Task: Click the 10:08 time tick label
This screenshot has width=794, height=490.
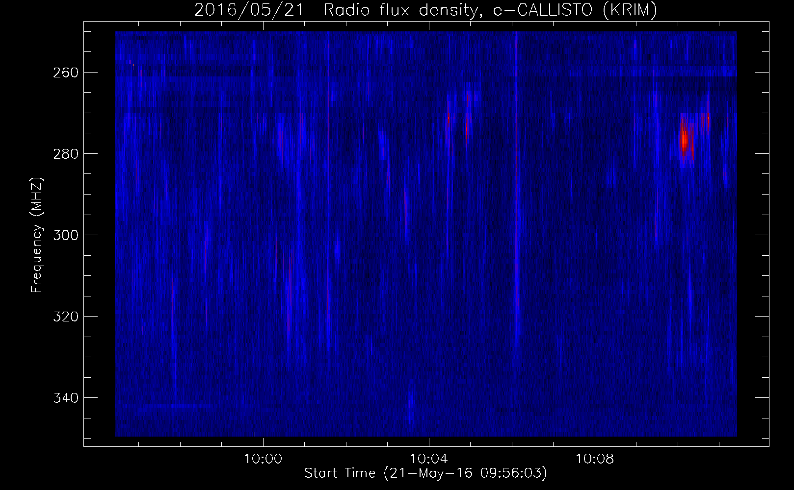Action: (x=595, y=459)
